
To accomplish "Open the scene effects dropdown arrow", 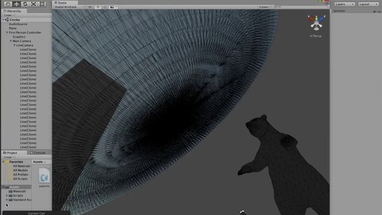I will [116, 7].
